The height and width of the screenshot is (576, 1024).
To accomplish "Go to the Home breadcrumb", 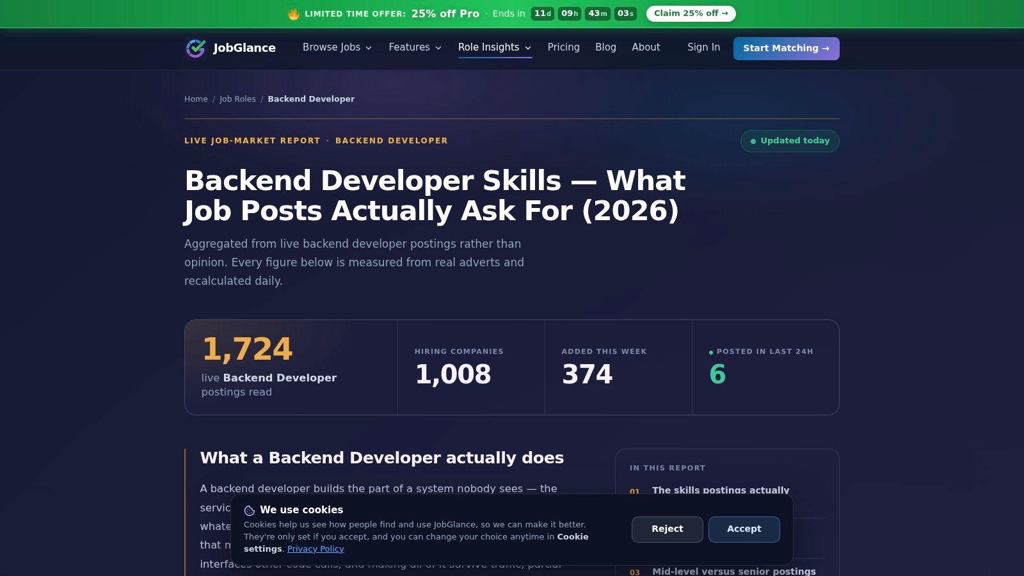I will click(196, 99).
